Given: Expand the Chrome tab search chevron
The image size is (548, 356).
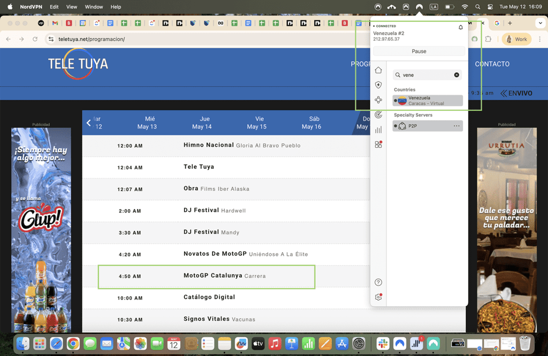Looking at the screenshot, I should (x=541, y=23).
